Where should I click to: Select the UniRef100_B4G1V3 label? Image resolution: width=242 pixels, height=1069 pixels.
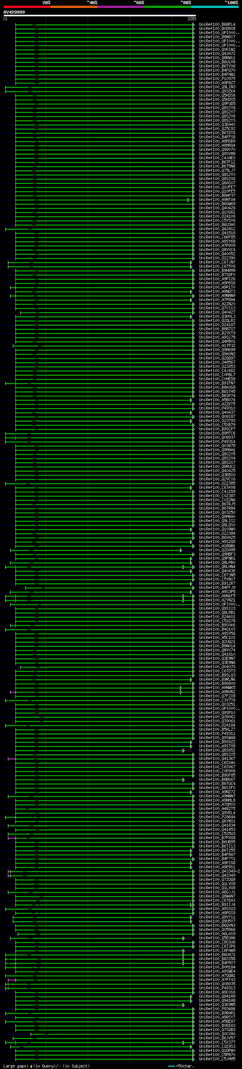(x=217, y=629)
